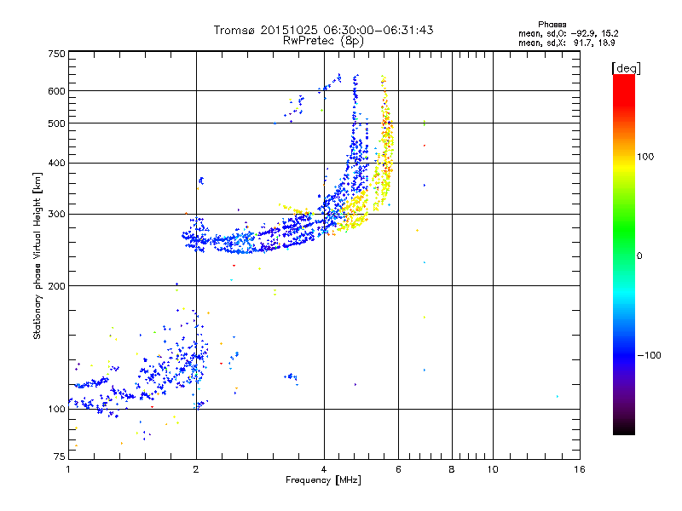Click the y-axis tick label '200'
The height and width of the screenshot is (511, 682).
56,286
